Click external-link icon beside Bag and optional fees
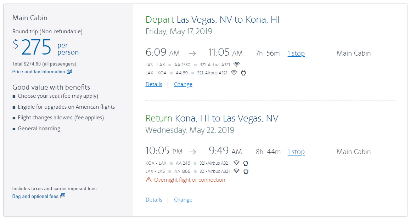This screenshot has width=410, height=221. click(x=62, y=196)
